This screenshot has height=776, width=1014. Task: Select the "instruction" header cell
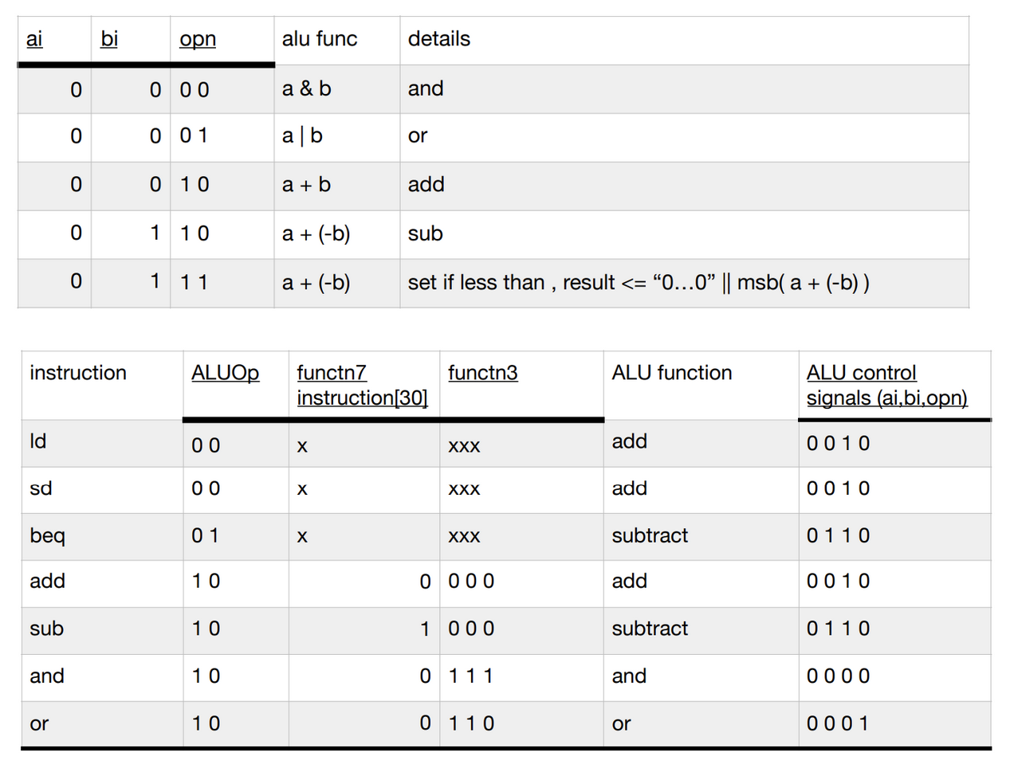(78, 373)
